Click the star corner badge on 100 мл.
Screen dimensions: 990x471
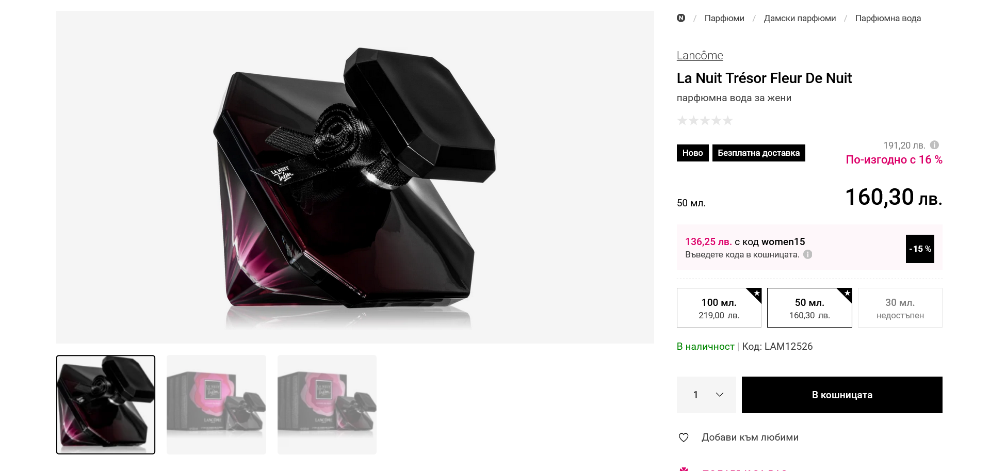(756, 294)
